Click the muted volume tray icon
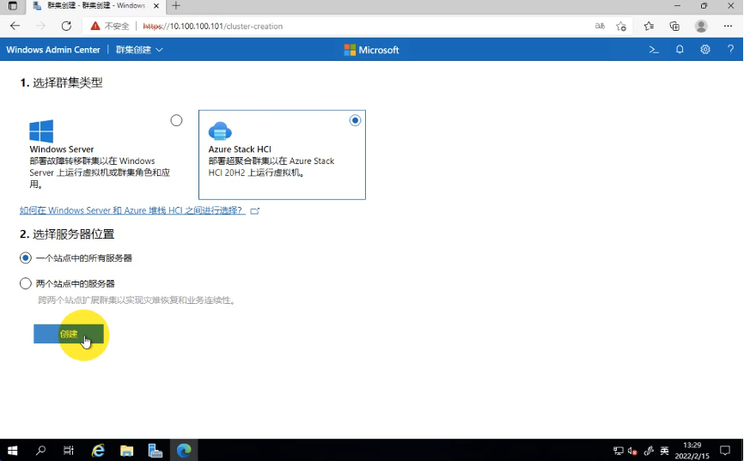 (x=632, y=451)
